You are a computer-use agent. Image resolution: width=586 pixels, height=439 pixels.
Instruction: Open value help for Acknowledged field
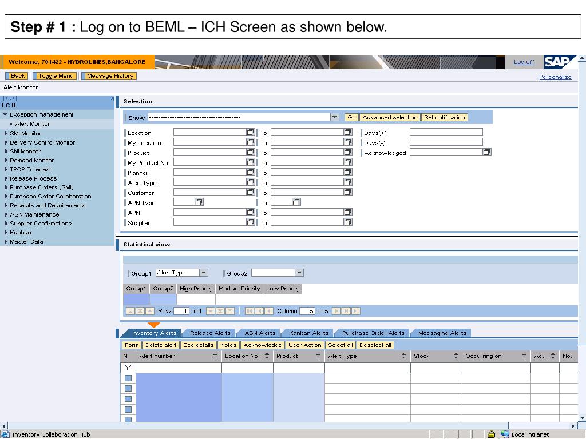point(486,152)
